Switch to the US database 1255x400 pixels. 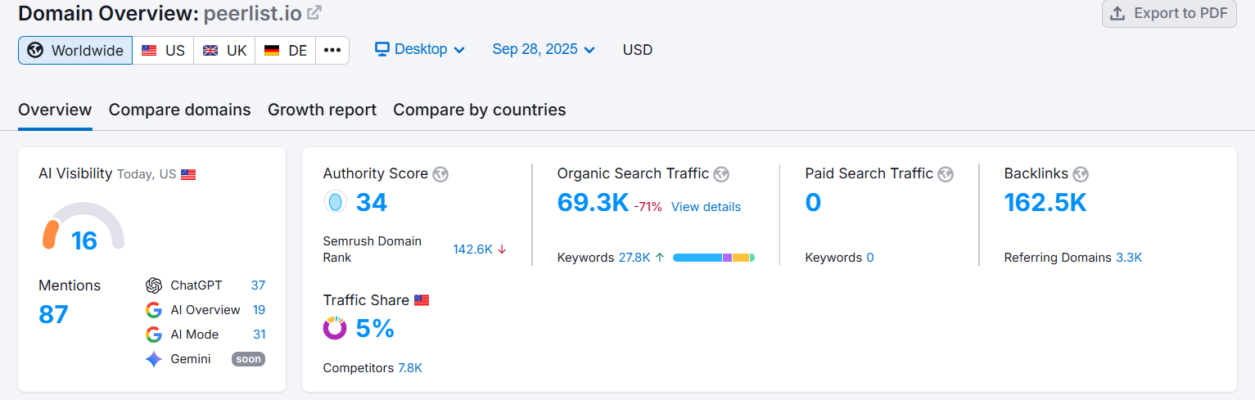[163, 50]
